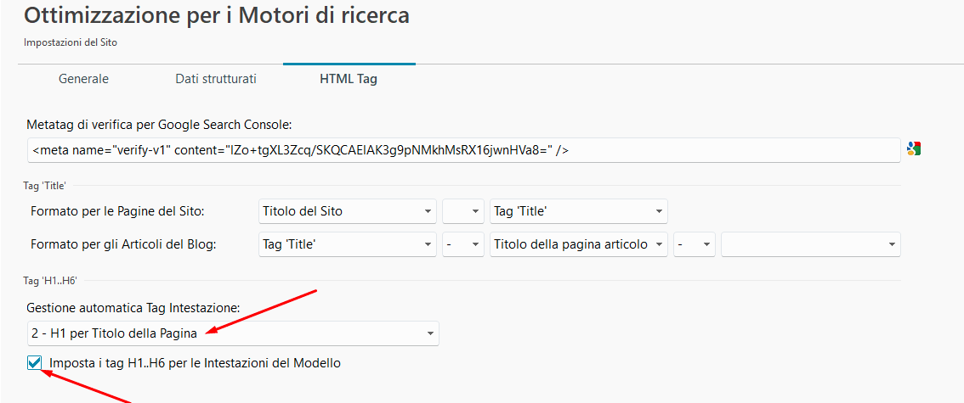Open the 'Titolo del Sito' dropdown

click(x=347, y=211)
